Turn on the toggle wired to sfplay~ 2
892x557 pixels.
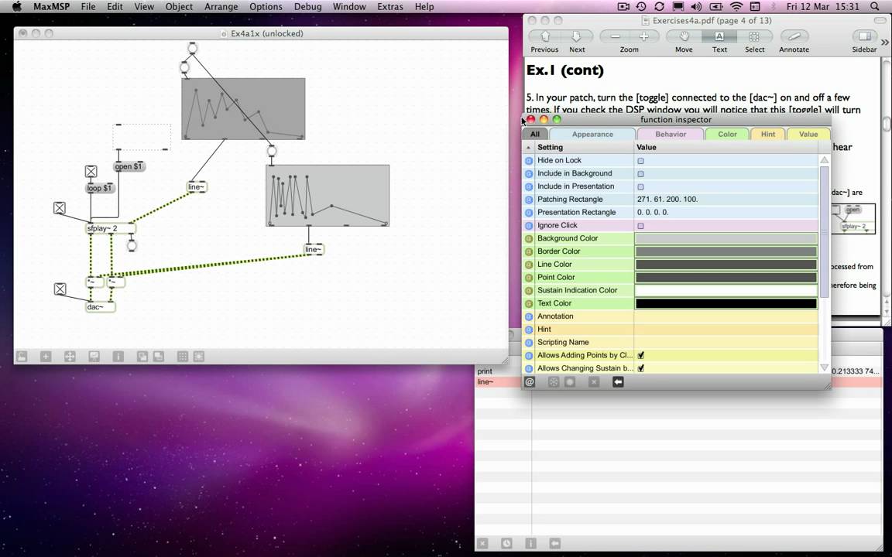59,208
